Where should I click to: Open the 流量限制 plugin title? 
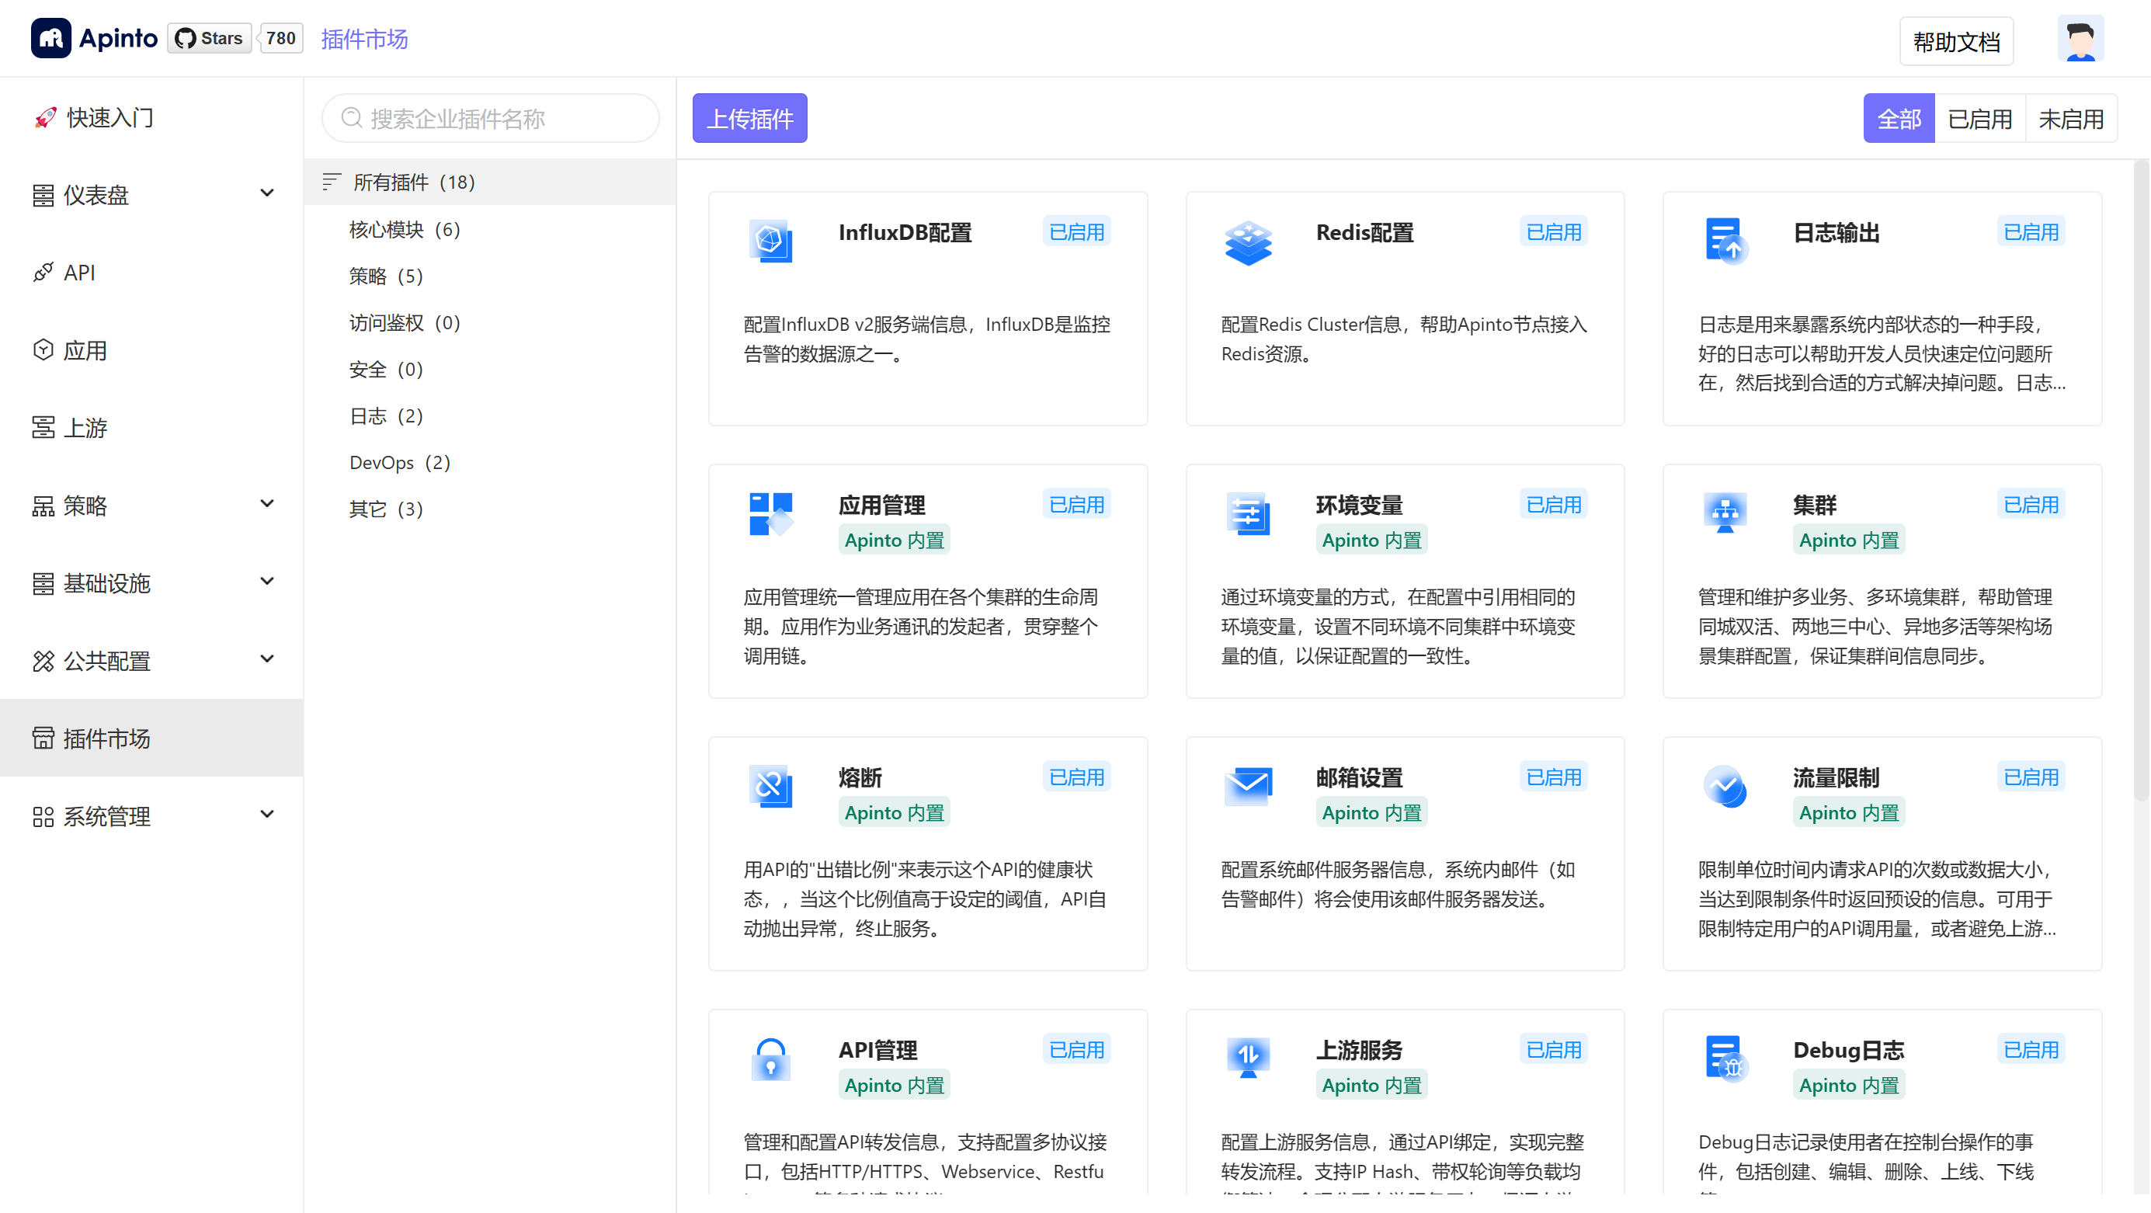coord(1837,778)
